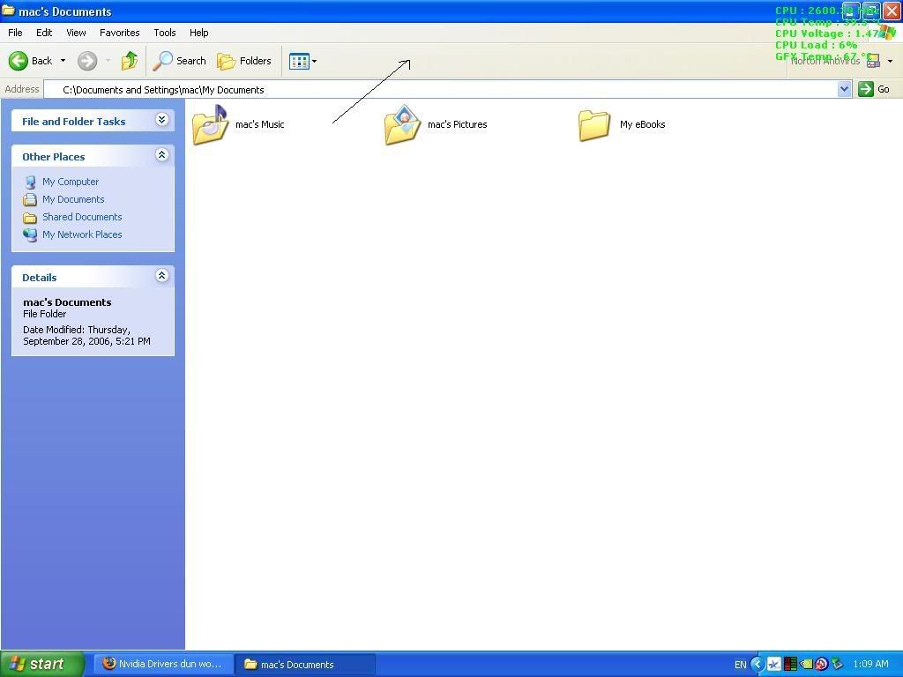Select the My eBooks folder icon
Viewport: 903px width, 677px height.
tap(594, 124)
